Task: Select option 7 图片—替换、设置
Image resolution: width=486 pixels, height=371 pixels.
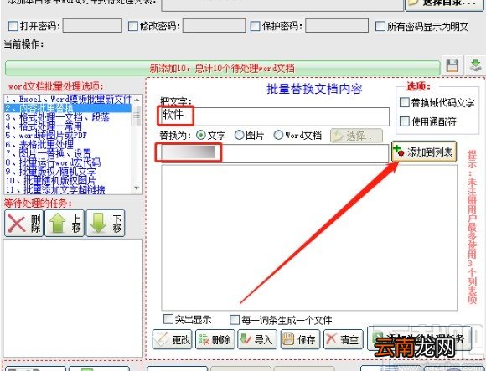Action: click(x=68, y=153)
